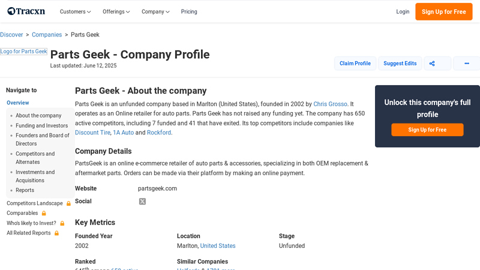Click the Parts Geek logo image
480x270 pixels.
(x=23, y=52)
